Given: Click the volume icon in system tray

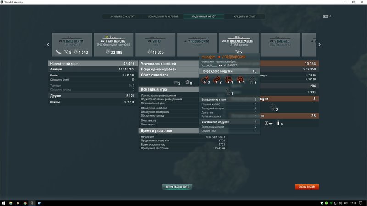Looking at the screenshot, I should click(x=340, y=203).
